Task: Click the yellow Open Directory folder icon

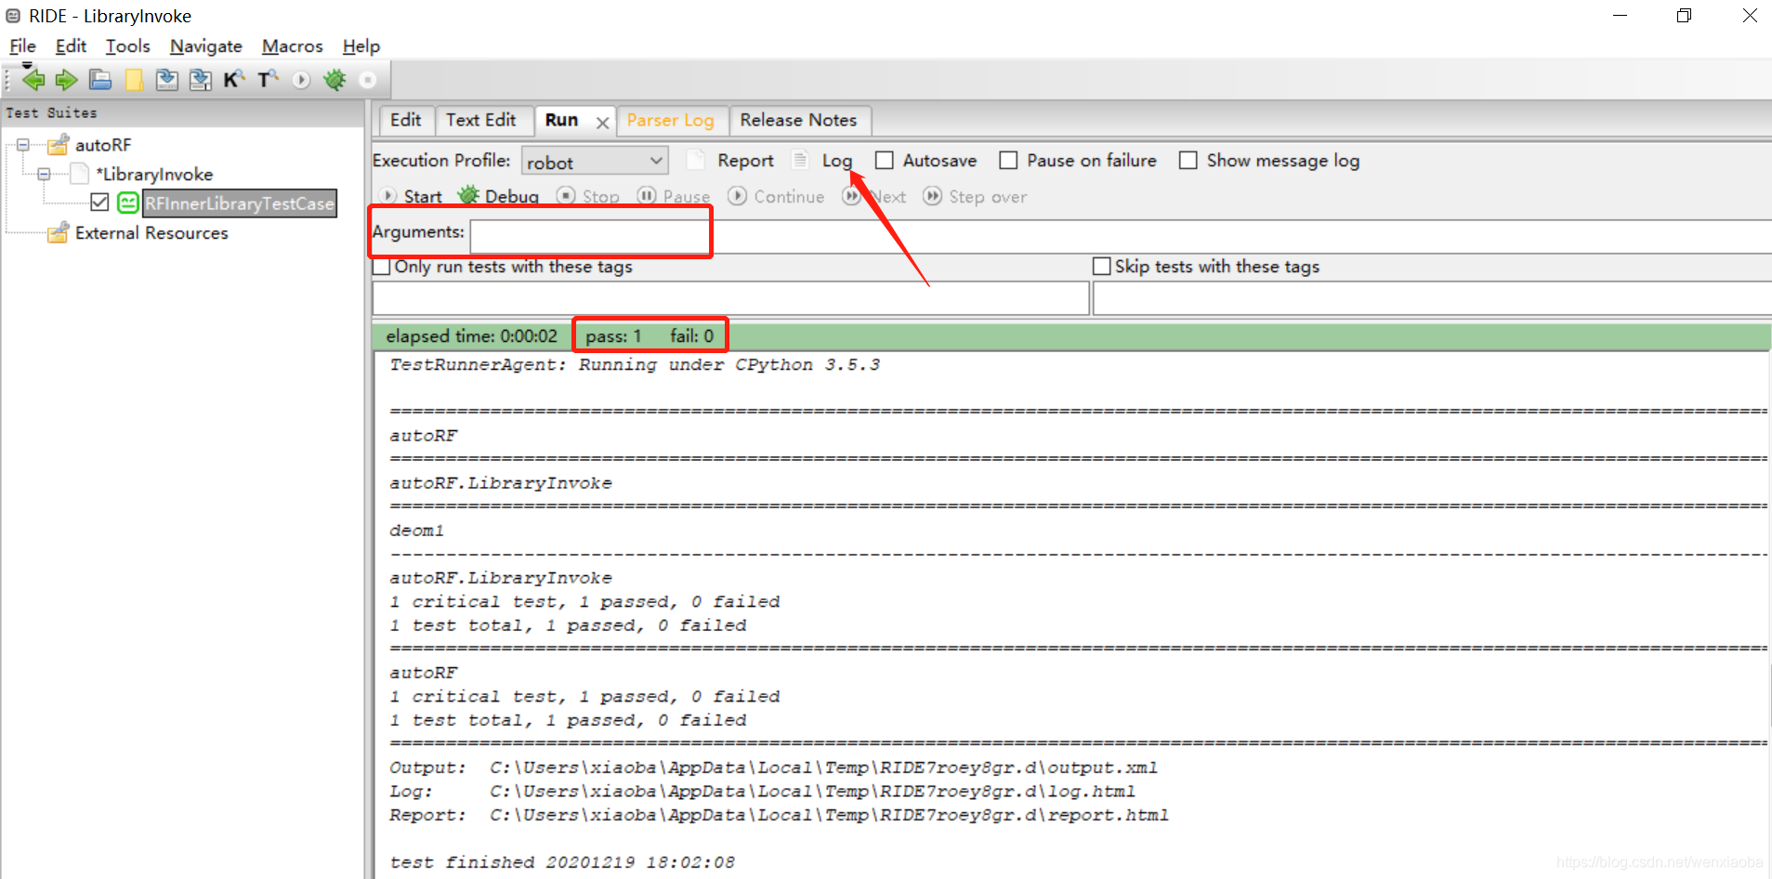Action: pyautogui.click(x=134, y=81)
